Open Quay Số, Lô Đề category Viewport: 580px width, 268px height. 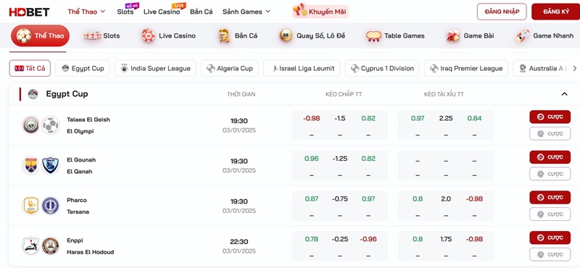click(312, 36)
